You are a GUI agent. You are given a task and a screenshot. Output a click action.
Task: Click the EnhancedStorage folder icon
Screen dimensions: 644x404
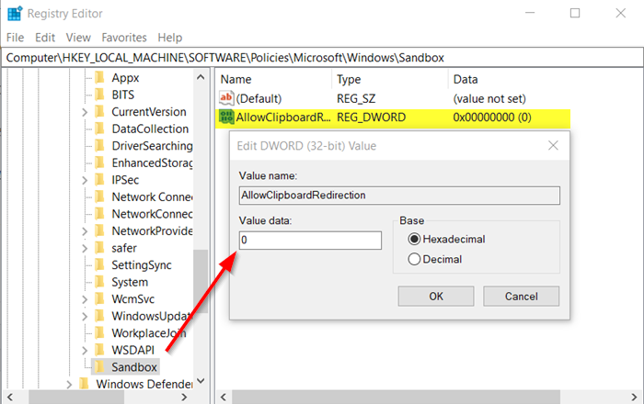(99, 163)
